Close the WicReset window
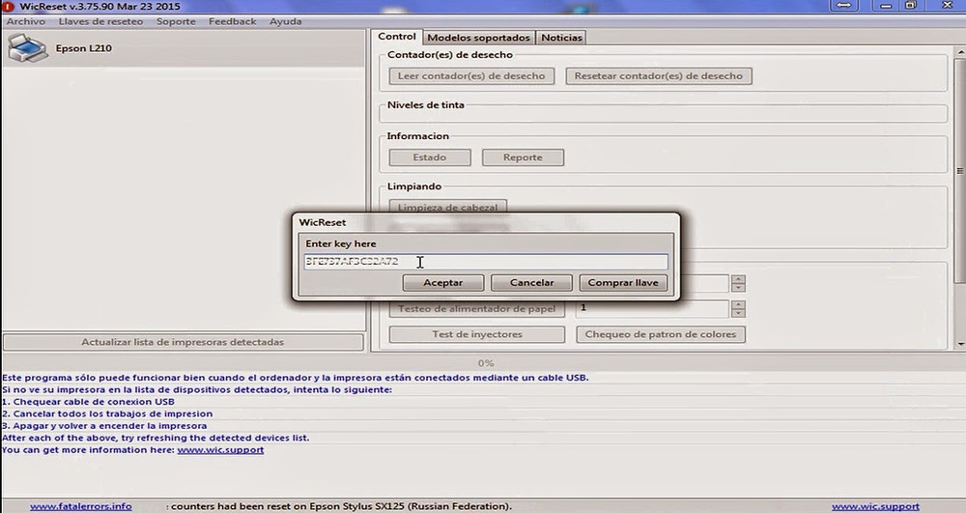 [948, 6]
